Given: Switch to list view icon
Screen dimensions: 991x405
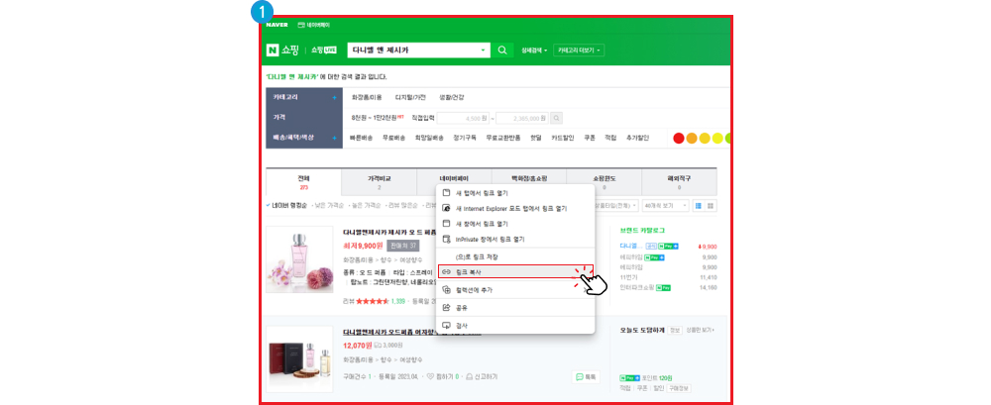Looking at the screenshot, I should coord(699,206).
